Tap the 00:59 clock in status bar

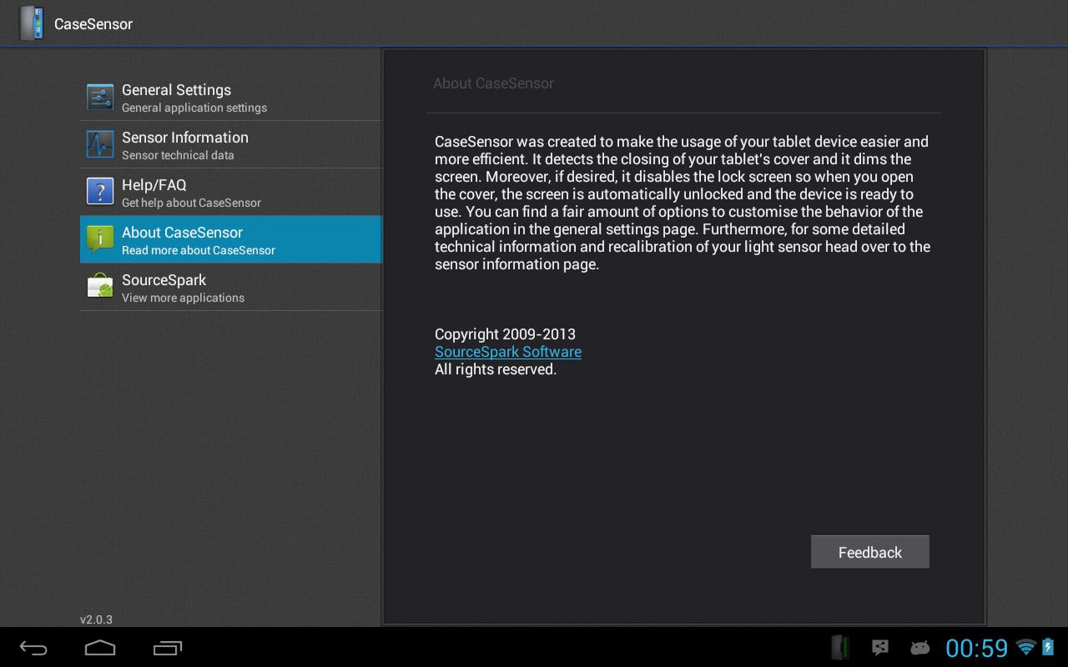tap(976, 648)
